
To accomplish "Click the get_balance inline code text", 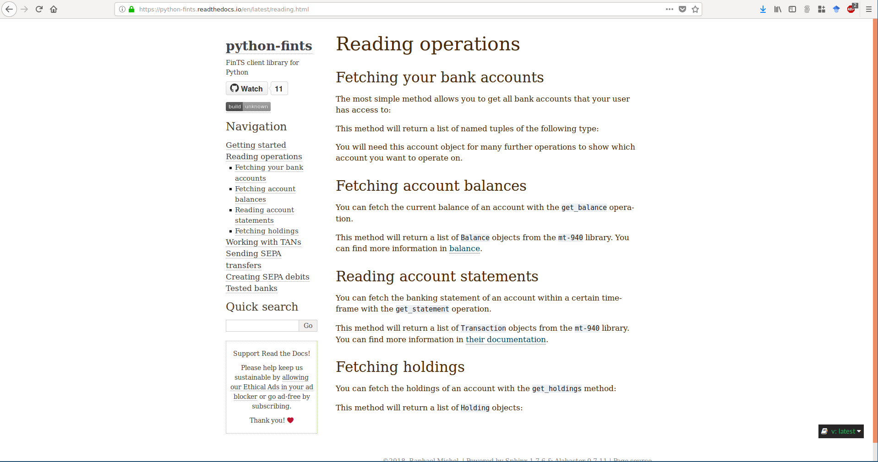I will 584,208.
